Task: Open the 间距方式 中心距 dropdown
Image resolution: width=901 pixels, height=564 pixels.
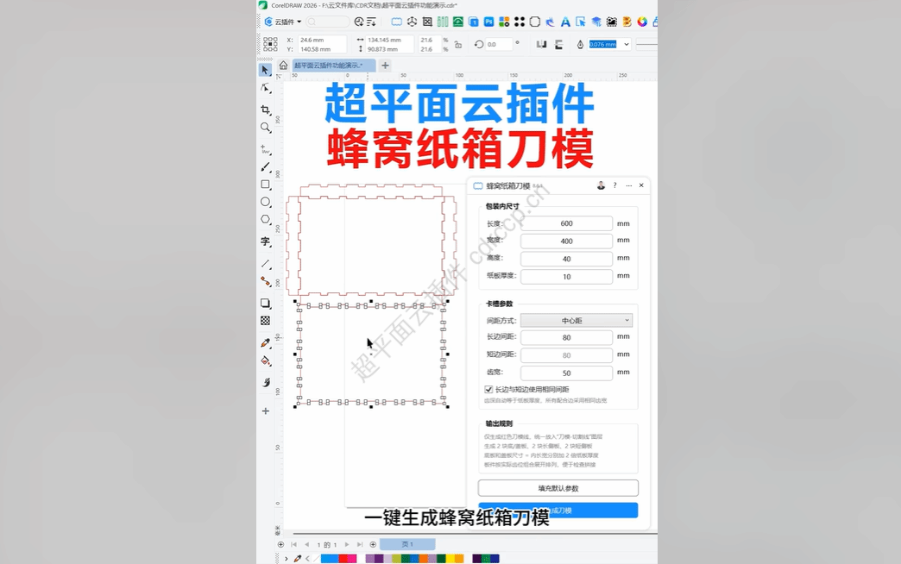Action: coord(577,321)
